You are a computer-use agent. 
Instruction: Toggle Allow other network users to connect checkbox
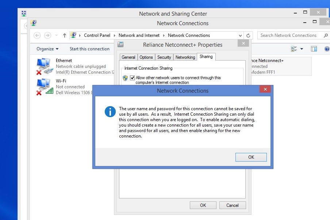coord(132,78)
